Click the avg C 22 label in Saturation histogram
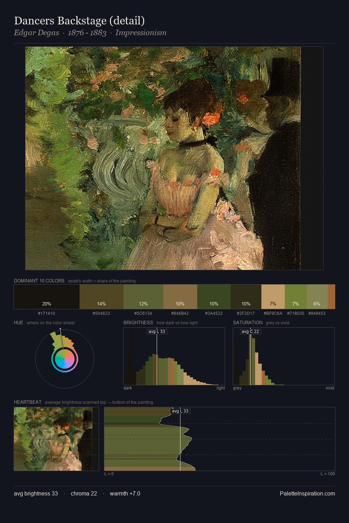Image resolution: width=349 pixels, height=523 pixels. [250, 332]
